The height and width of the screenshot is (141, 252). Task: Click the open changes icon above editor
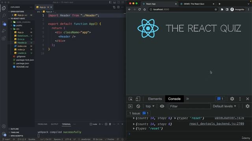114,7
